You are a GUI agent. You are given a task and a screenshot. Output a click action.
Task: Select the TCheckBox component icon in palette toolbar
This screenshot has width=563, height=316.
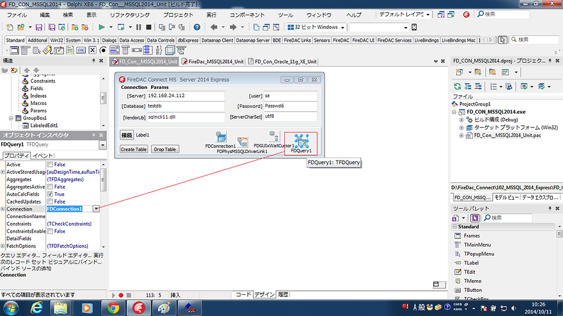92,50
